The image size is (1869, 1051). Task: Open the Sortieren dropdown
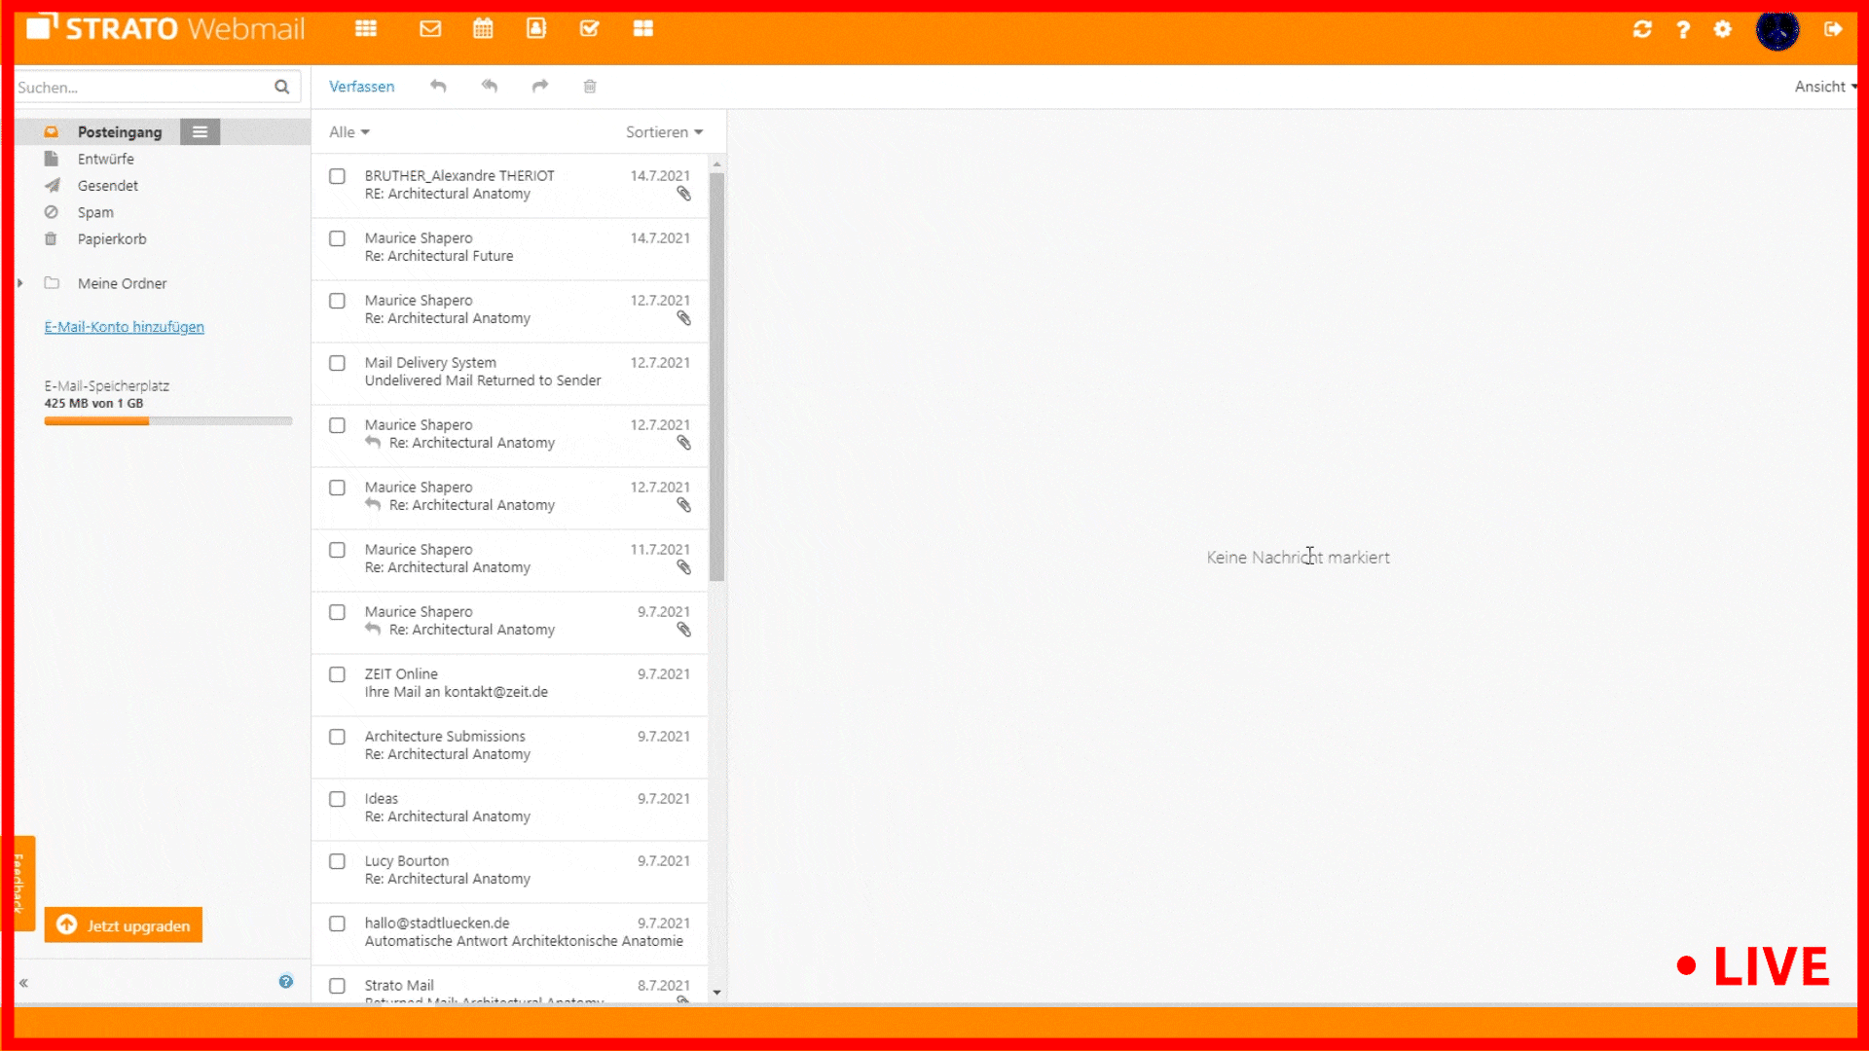click(664, 132)
